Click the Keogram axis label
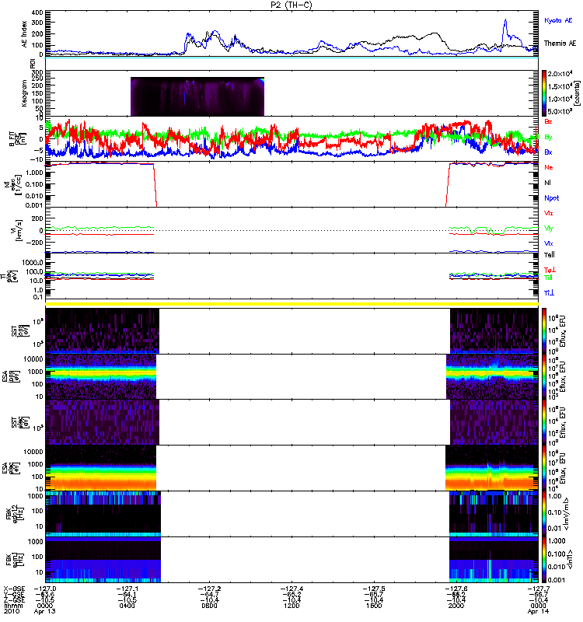 click(25, 93)
